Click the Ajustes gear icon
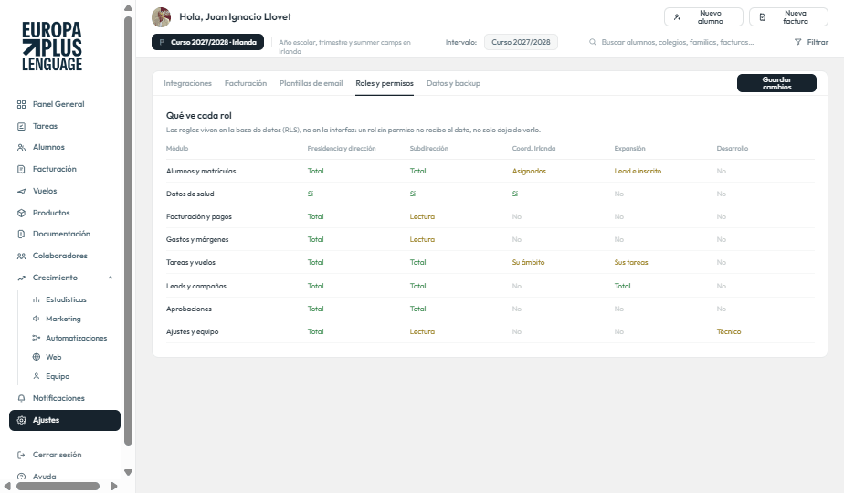This screenshot has height=493, width=844. (22, 420)
